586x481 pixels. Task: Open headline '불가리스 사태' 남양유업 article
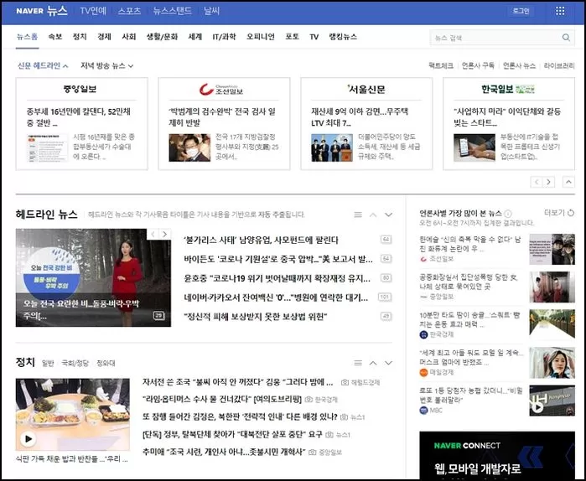(261, 240)
